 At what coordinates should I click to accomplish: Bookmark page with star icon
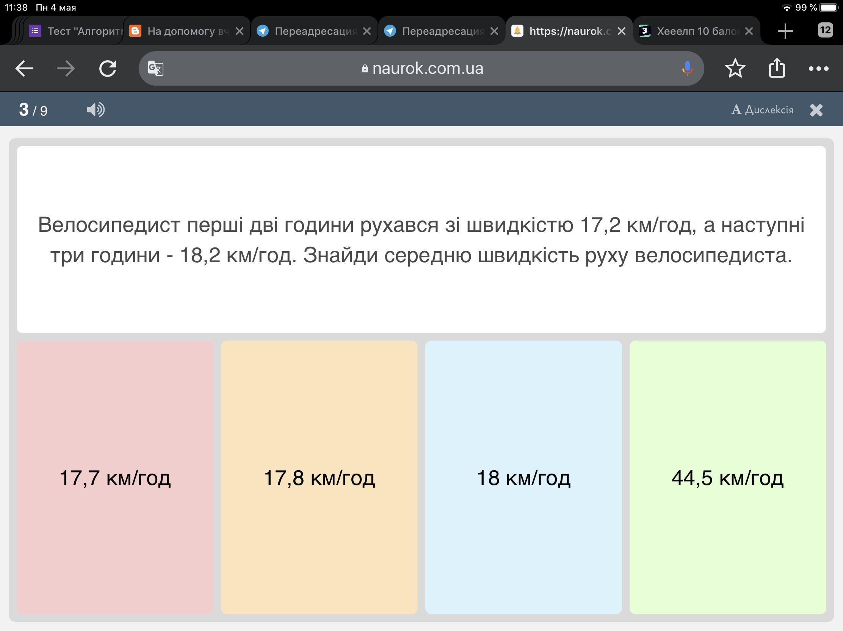click(x=735, y=69)
